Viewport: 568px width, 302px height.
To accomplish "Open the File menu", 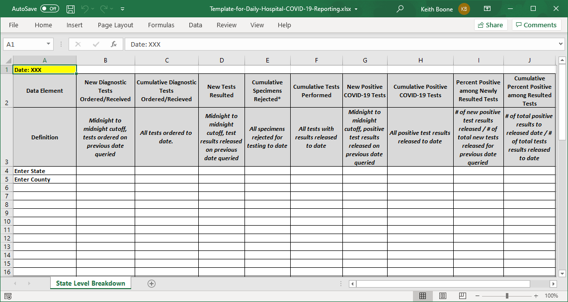I will click(13, 25).
